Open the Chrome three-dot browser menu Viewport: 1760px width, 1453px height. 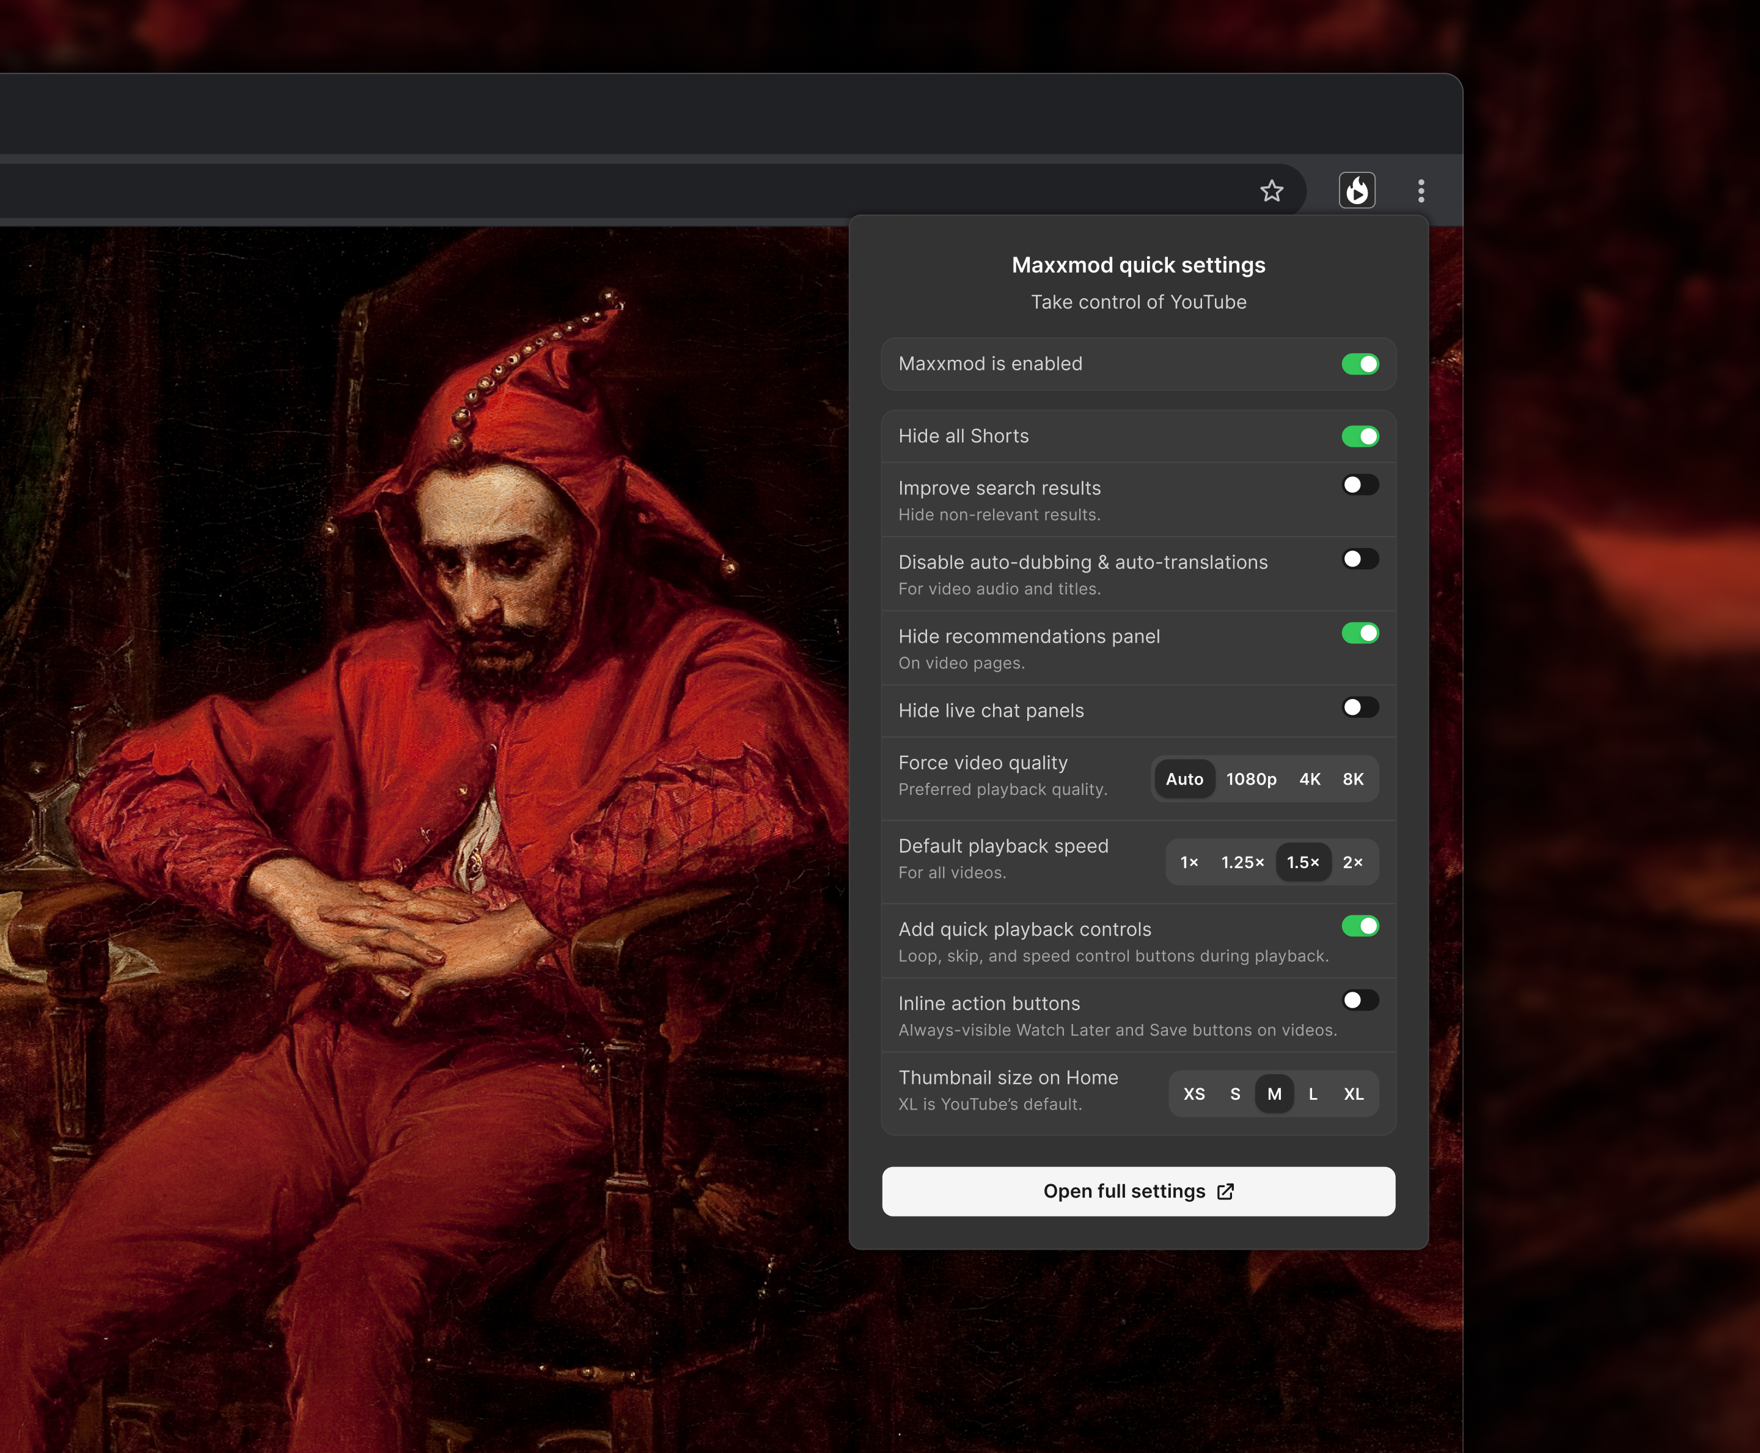click(1420, 190)
